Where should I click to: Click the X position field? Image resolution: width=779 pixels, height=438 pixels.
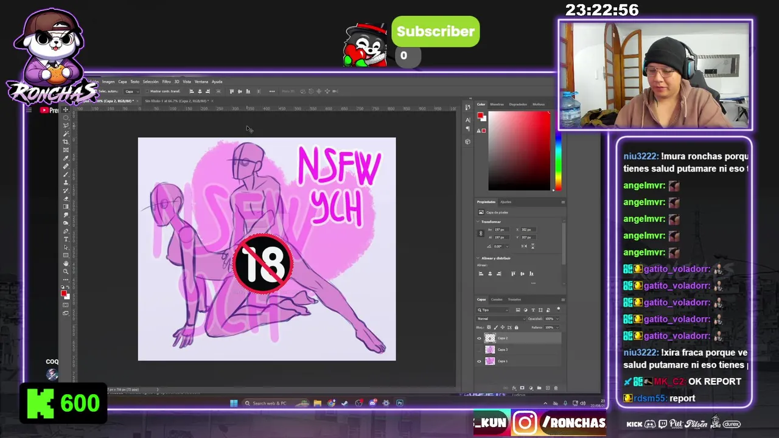click(528, 229)
